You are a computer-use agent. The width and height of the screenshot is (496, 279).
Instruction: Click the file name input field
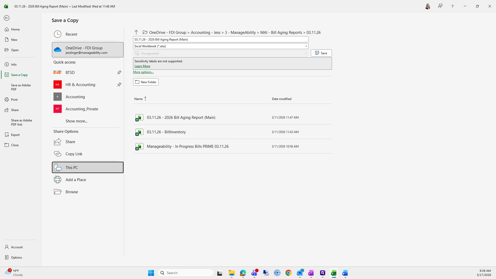point(220,39)
